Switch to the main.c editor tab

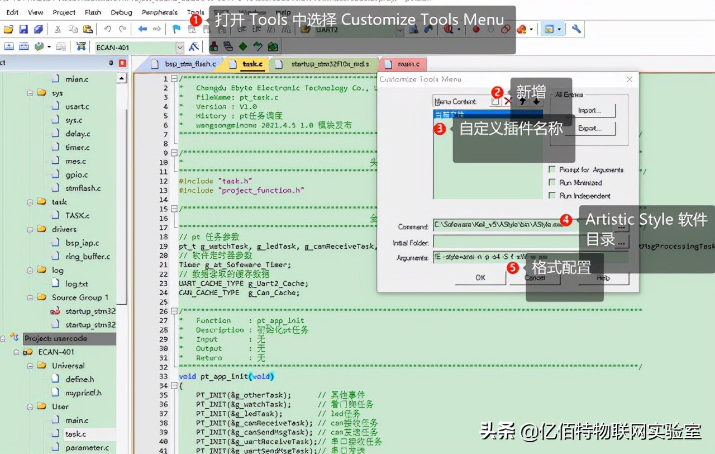pos(403,64)
